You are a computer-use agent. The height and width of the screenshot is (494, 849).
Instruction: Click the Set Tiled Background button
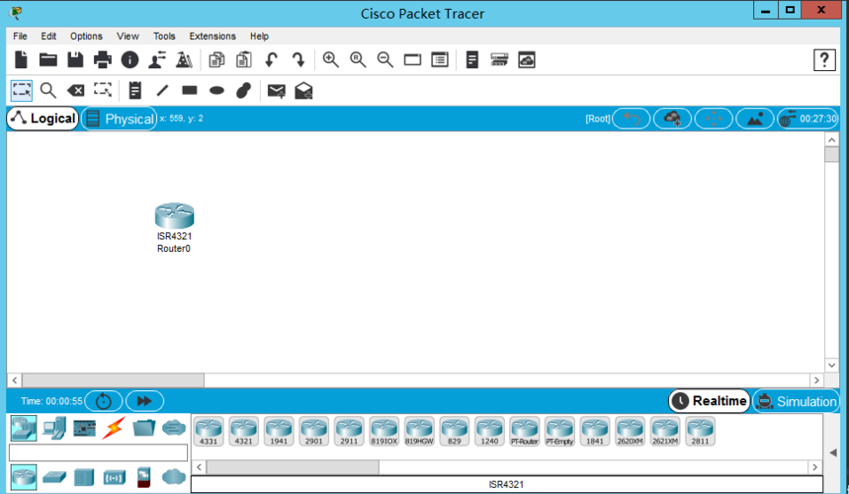click(754, 119)
